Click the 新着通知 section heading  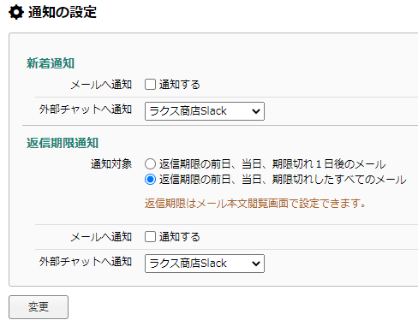click(51, 63)
